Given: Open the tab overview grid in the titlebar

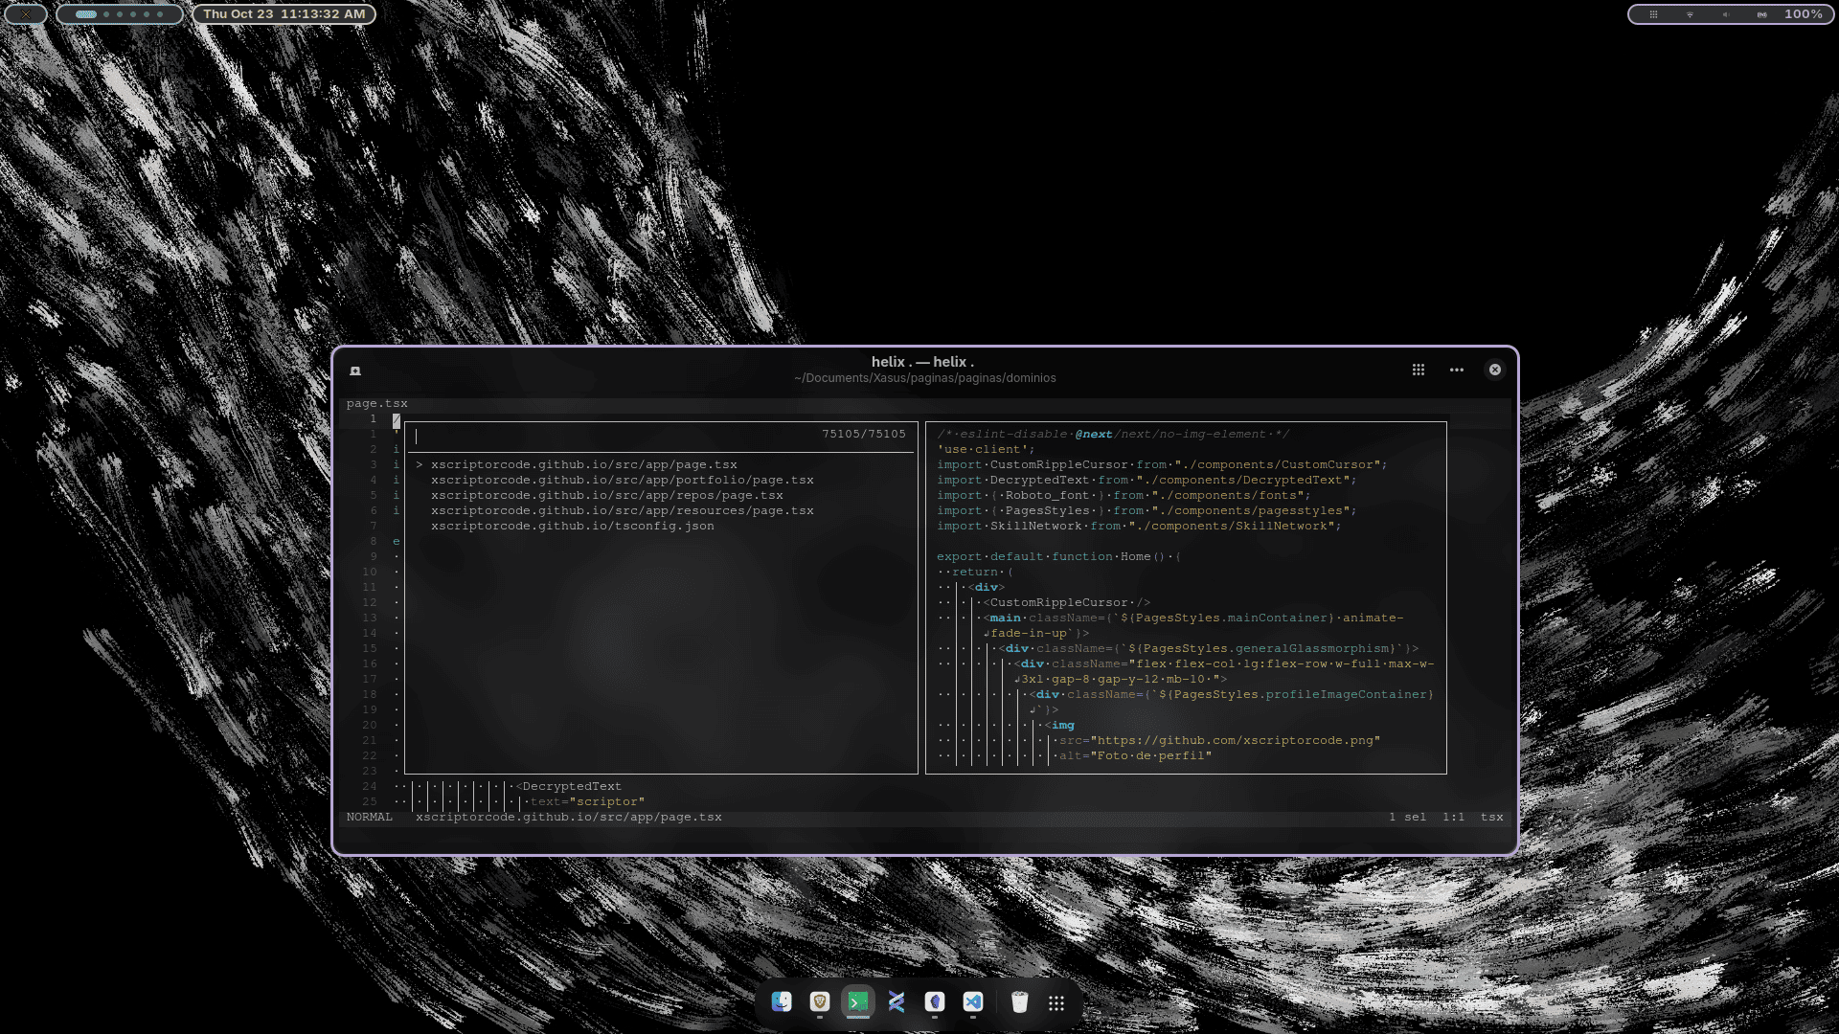Looking at the screenshot, I should [1419, 370].
